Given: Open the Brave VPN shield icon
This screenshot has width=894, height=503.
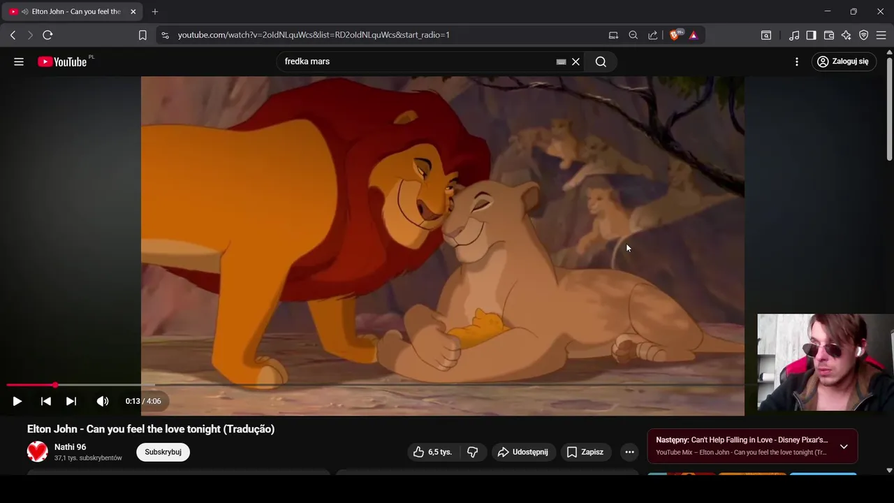Looking at the screenshot, I should point(864,35).
